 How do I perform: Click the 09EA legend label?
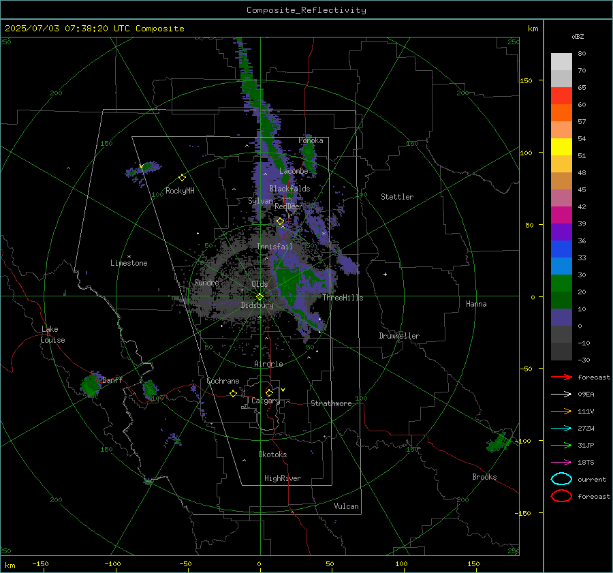[586, 394]
